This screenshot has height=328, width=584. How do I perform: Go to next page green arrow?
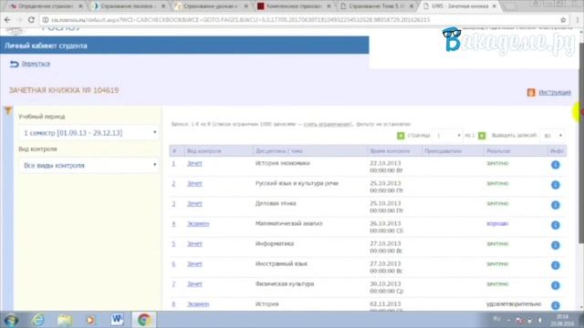coord(482,136)
